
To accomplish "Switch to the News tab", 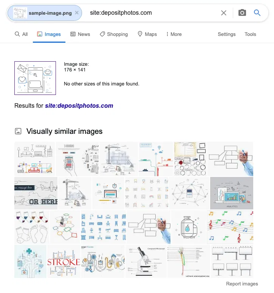I will click(80, 34).
